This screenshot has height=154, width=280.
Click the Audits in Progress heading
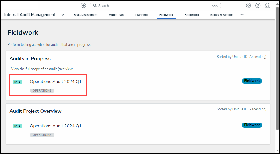point(30,59)
